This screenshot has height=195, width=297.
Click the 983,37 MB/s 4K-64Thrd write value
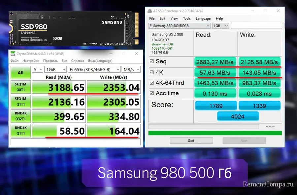259,83
